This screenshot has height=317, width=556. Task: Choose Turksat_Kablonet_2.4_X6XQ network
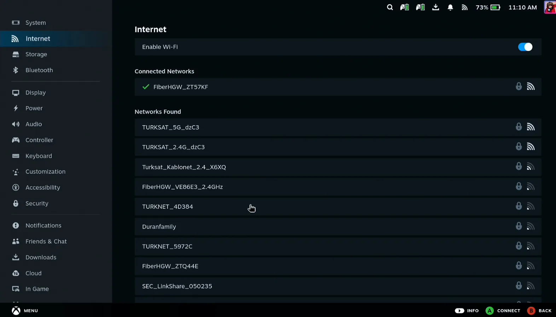tap(338, 167)
